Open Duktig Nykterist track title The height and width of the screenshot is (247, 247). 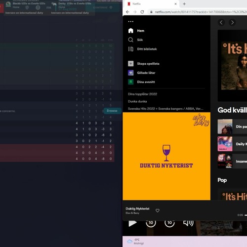(137, 208)
